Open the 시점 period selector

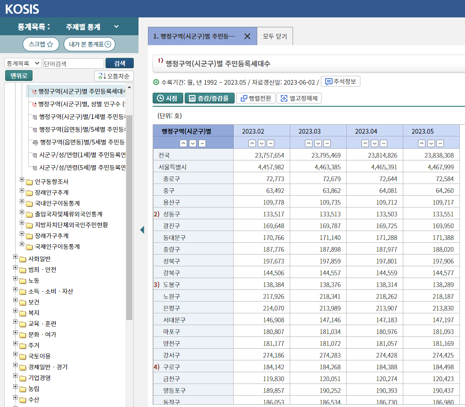tap(168, 98)
